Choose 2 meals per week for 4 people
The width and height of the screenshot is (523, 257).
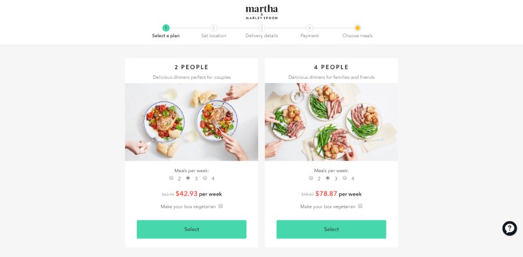(311, 178)
